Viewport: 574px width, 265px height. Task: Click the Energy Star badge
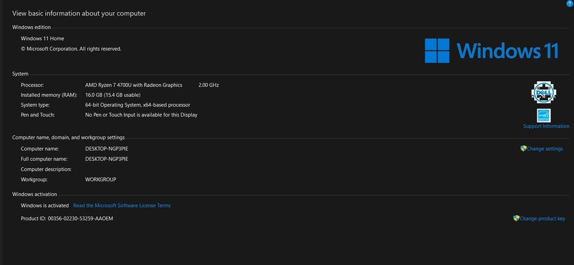(x=544, y=115)
